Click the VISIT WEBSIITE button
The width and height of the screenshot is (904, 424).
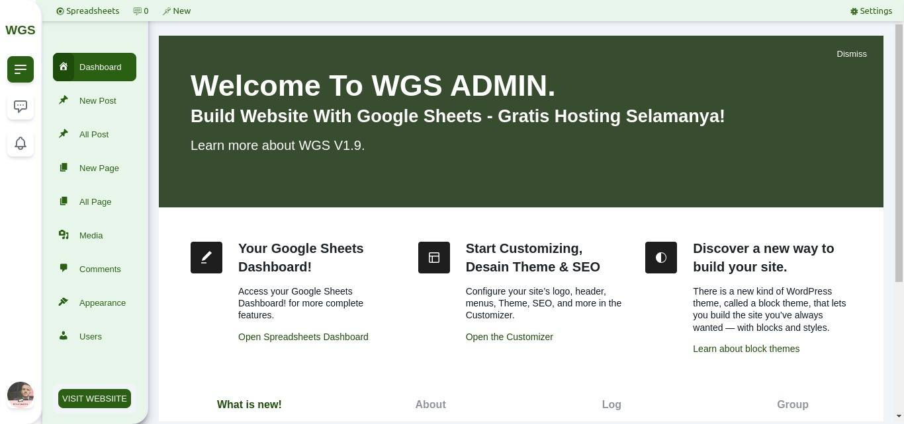95,398
